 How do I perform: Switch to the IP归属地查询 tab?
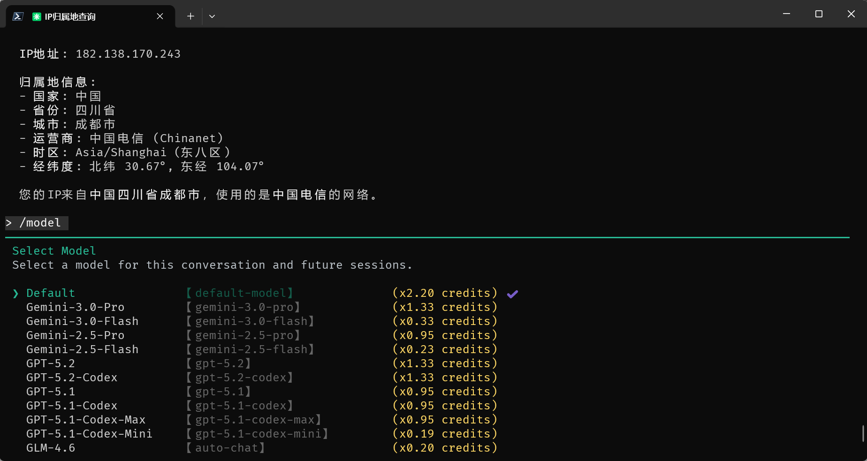pyautogui.click(x=70, y=17)
